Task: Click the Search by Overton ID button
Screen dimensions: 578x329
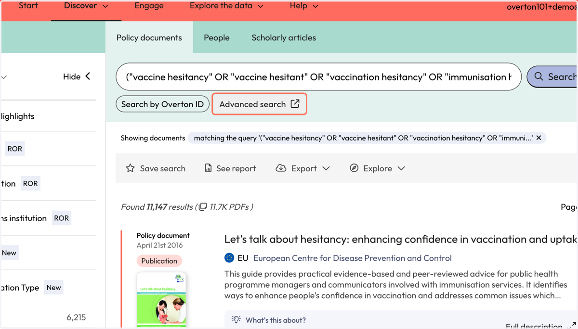Action: [x=162, y=104]
